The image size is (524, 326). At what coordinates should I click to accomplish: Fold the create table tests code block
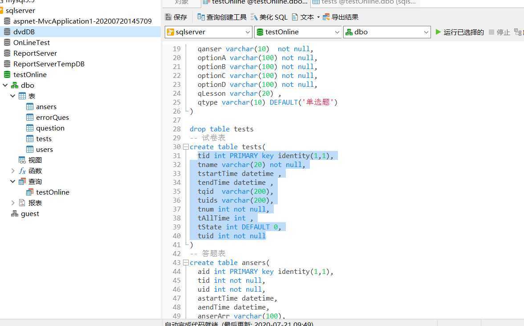point(186,147)
